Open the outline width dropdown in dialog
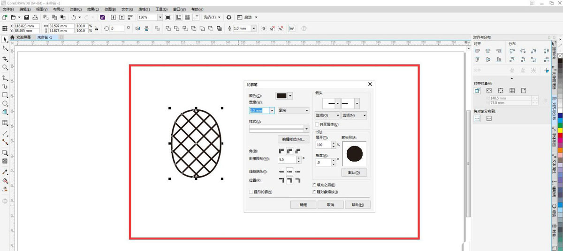This screenshot has height=251, width=563. [272, 111]
